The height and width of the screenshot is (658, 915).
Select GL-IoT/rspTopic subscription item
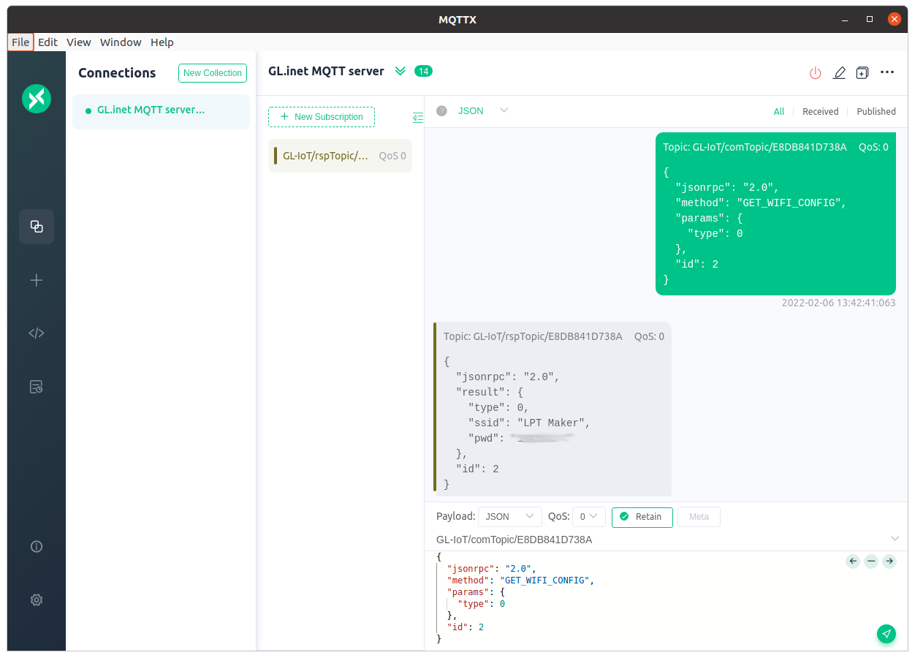point(340,156)
